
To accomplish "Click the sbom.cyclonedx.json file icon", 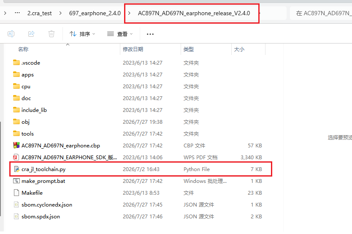I will click(16, 204).
